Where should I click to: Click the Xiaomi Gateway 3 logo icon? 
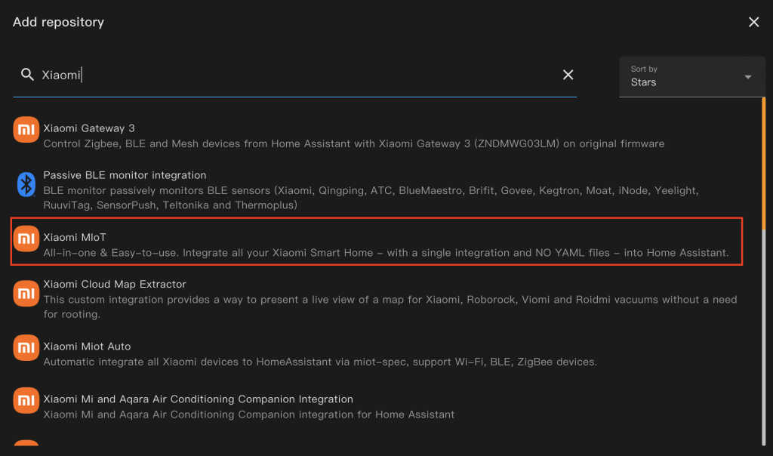(x=26, y=129)
